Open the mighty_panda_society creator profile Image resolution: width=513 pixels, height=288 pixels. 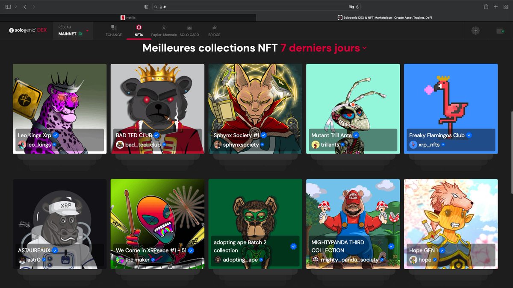pyautogui.click(x=350, y=260)
